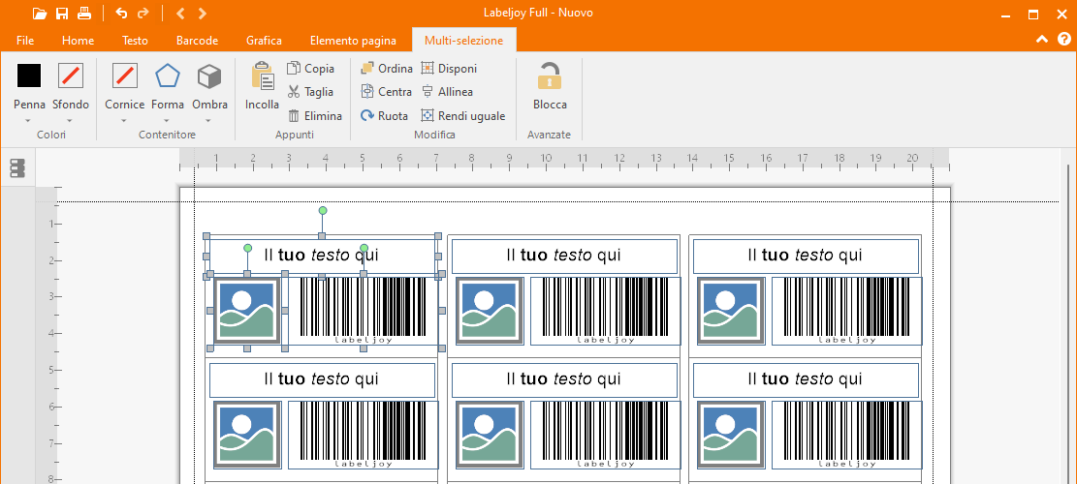The height and width of the screenshot is (484, 1077).
Task: Rotate selection with Ruota
Action: tap(385, 116)
